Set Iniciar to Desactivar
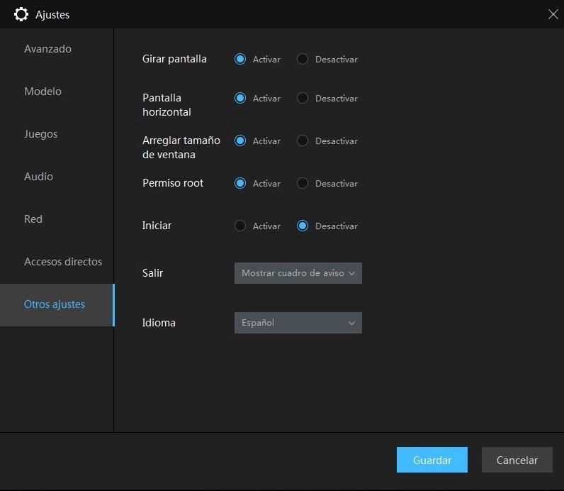This screenshot has height=491, width=564. 302,226
